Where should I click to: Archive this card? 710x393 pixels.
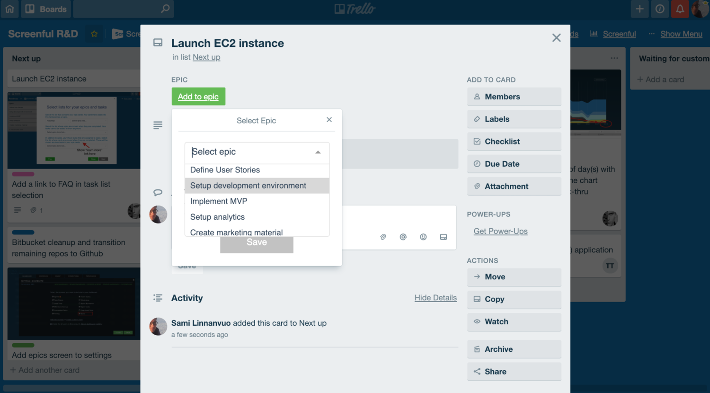click(514, 349)
